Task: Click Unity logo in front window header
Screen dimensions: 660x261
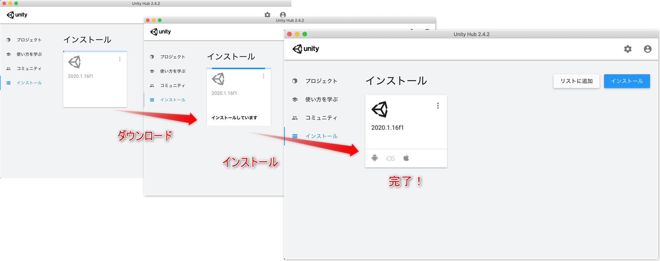Action: [306, 49]
